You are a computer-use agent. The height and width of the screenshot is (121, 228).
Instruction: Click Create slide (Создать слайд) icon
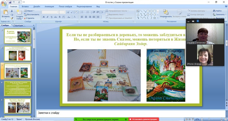19,12
